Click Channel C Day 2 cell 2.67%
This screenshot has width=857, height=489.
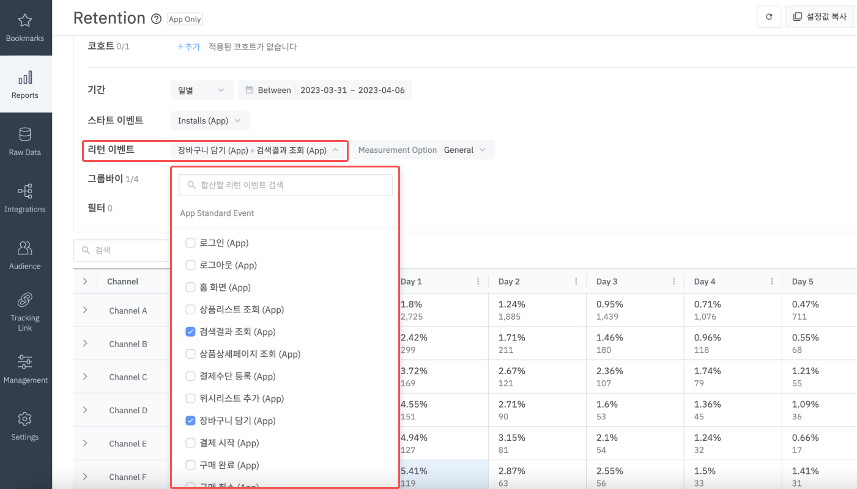click(x=537, y=377)
